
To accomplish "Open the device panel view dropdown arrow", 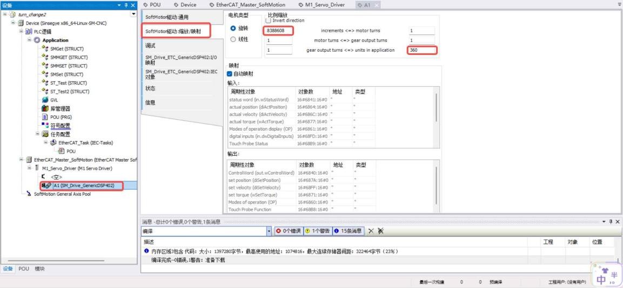I will [133, 14].
